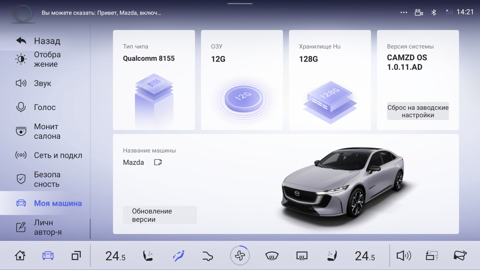This screenshot has width=480, height=270.
Task: Open the three-dot overflow menu
Action: click(x=403, y=12)
